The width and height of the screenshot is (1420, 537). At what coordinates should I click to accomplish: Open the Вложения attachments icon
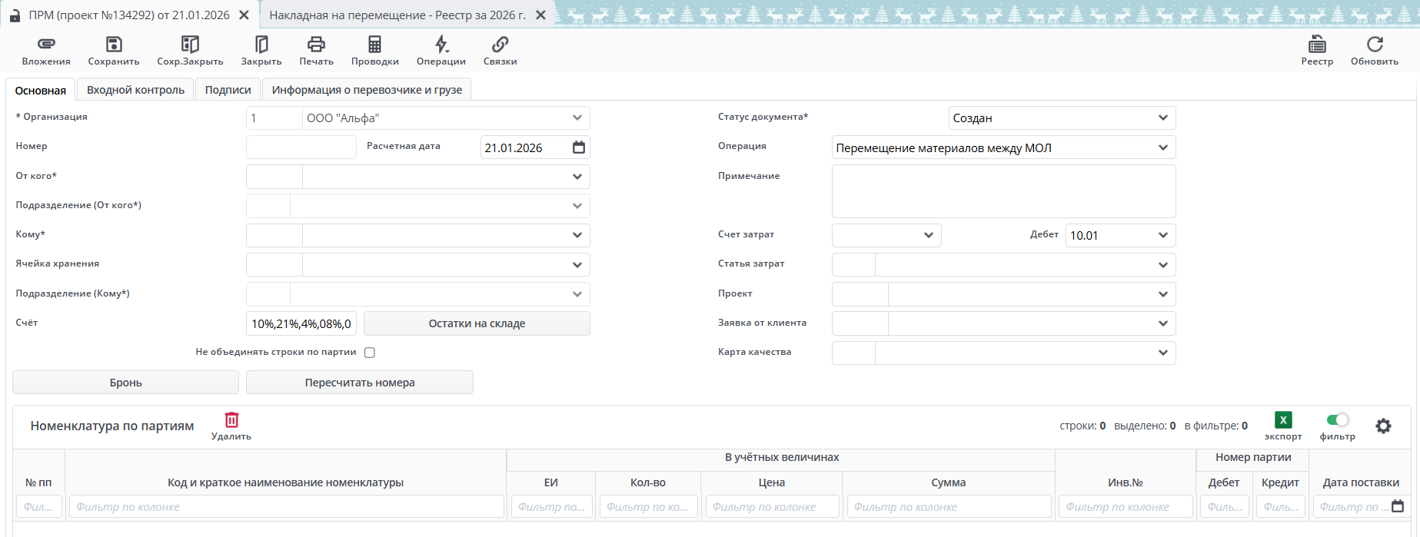pyautogui.click(x=46, y=45)
